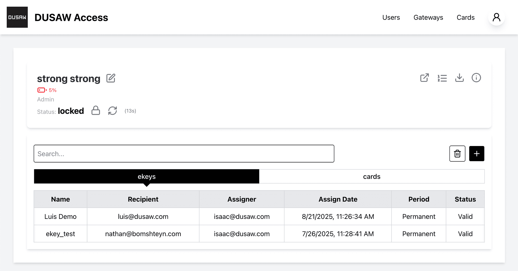Click the padlock icon next to locked status
The width and height of the screenshot is (518, 271).
point(96,110)
